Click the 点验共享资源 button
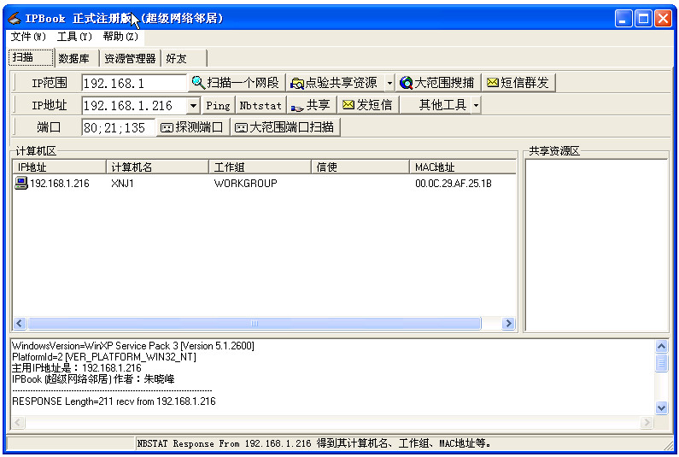The image size is (679, 457). [x=335, y=82]
